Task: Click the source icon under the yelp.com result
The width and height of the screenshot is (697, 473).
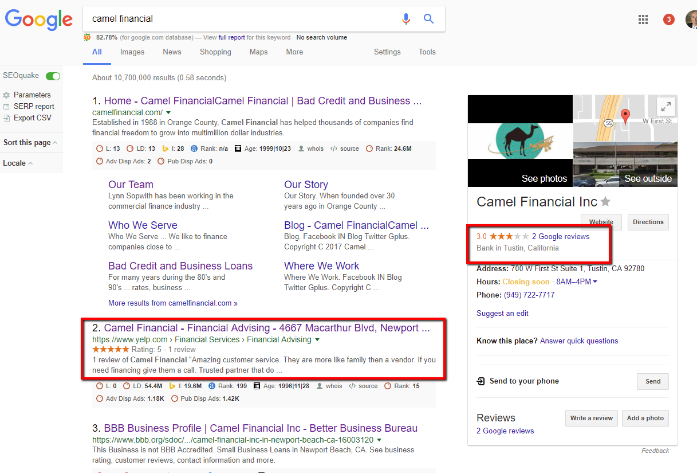Action: 352,386
